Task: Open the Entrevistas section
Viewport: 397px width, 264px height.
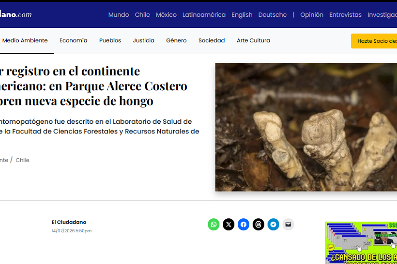Action: (346, 15)
